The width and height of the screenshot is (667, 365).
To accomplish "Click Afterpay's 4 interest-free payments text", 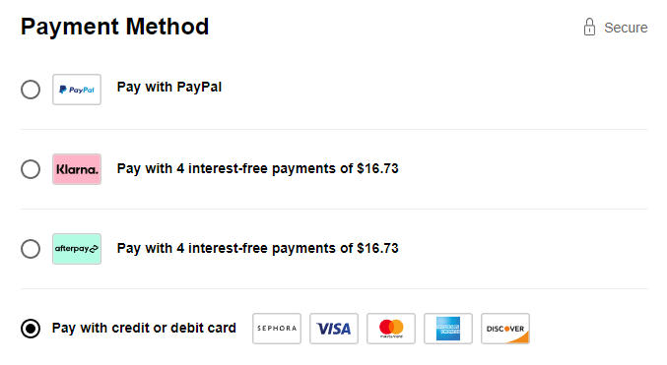I will tap(258, 248).
